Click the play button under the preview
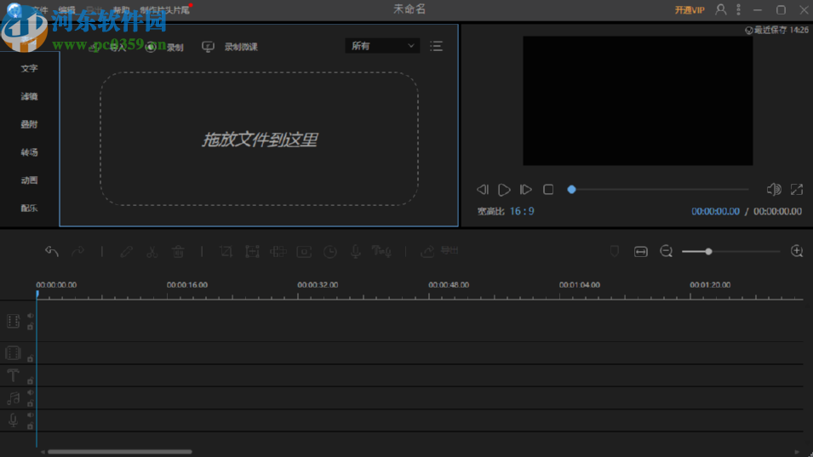Viewport: 813px width, 457px height. (504, 190)
